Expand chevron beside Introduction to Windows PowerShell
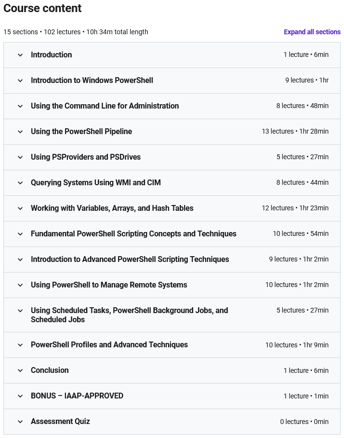The image size is (344, 438). [x=20, y=81]
